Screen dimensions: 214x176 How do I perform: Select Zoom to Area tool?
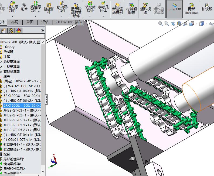click(167, 24)
